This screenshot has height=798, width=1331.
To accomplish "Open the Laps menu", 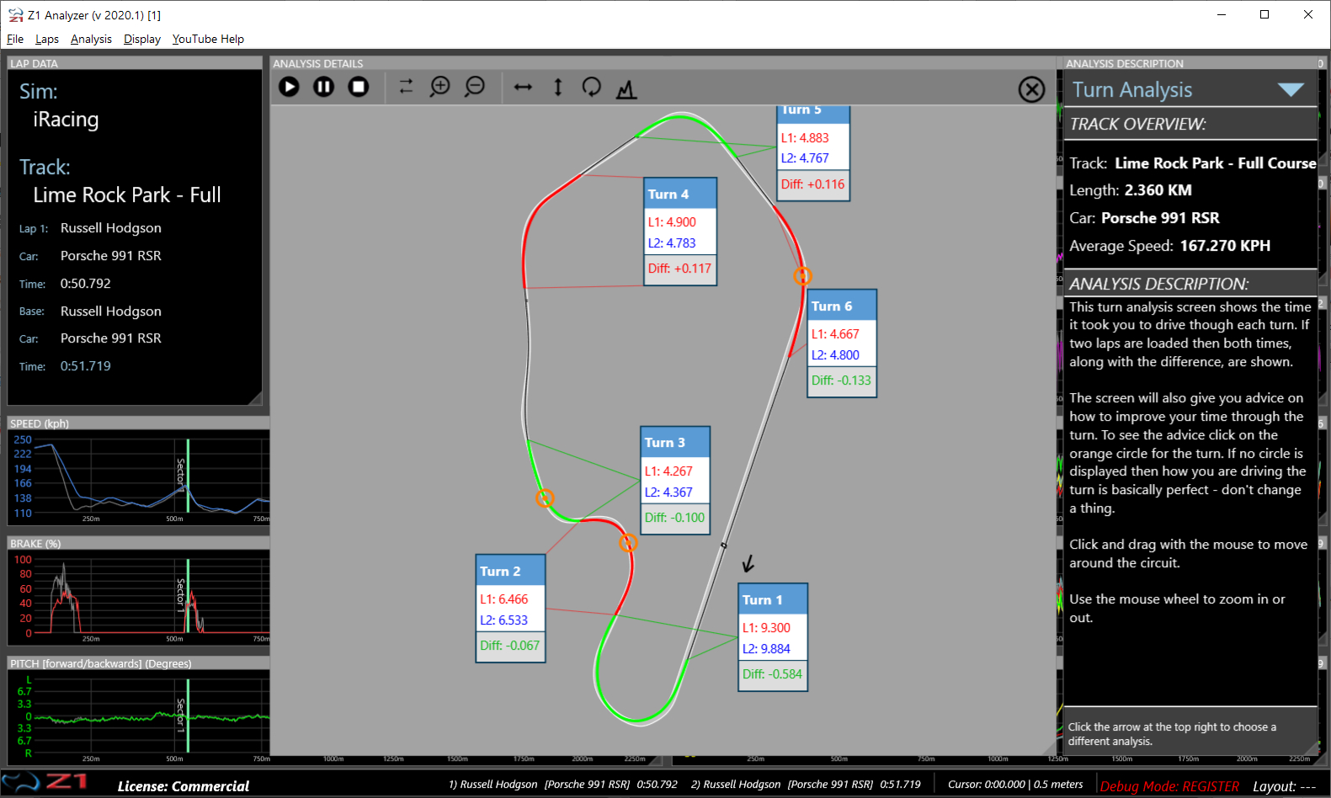I will [47, 39].
